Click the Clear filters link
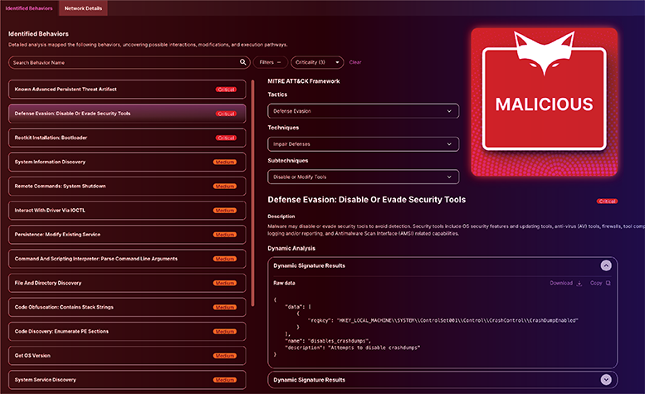645x394 pixels. pos(355,62)
